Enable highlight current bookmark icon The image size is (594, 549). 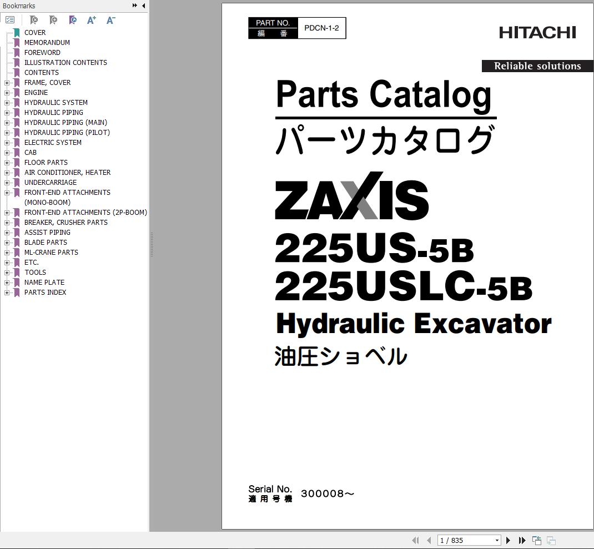click(72, 20)
